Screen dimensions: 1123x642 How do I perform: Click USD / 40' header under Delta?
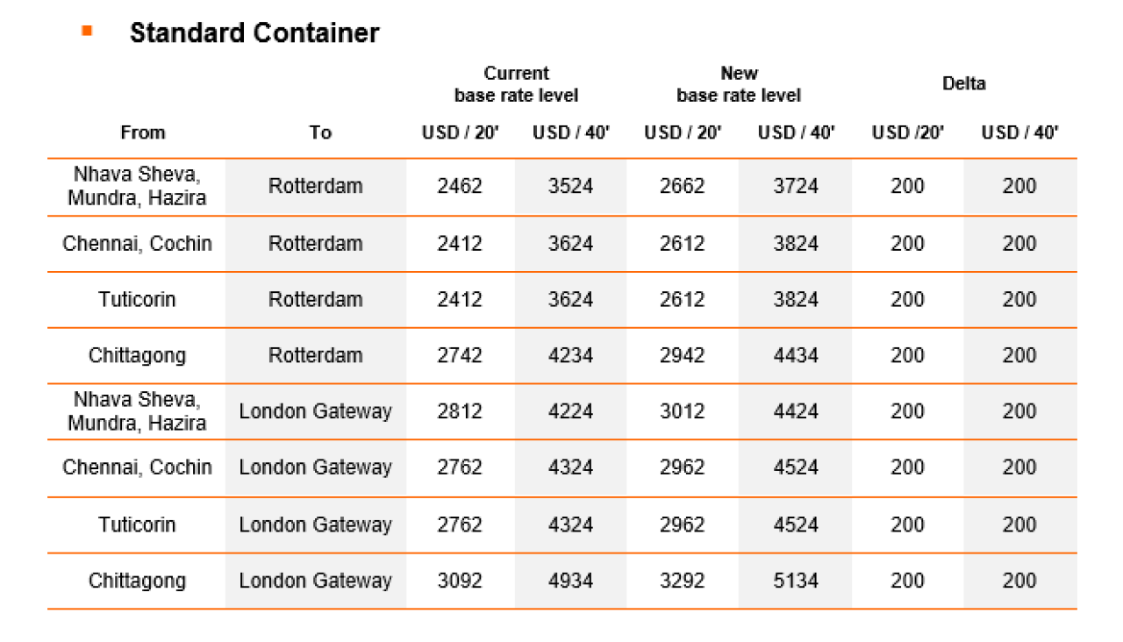[x=1019, y=132]
